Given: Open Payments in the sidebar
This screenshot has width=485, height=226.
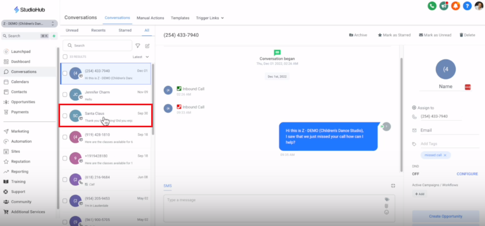Looking at the screenshot, I should (20, 112).
